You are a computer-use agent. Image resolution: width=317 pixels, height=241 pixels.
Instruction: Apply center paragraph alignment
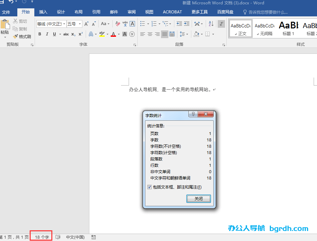150,34
